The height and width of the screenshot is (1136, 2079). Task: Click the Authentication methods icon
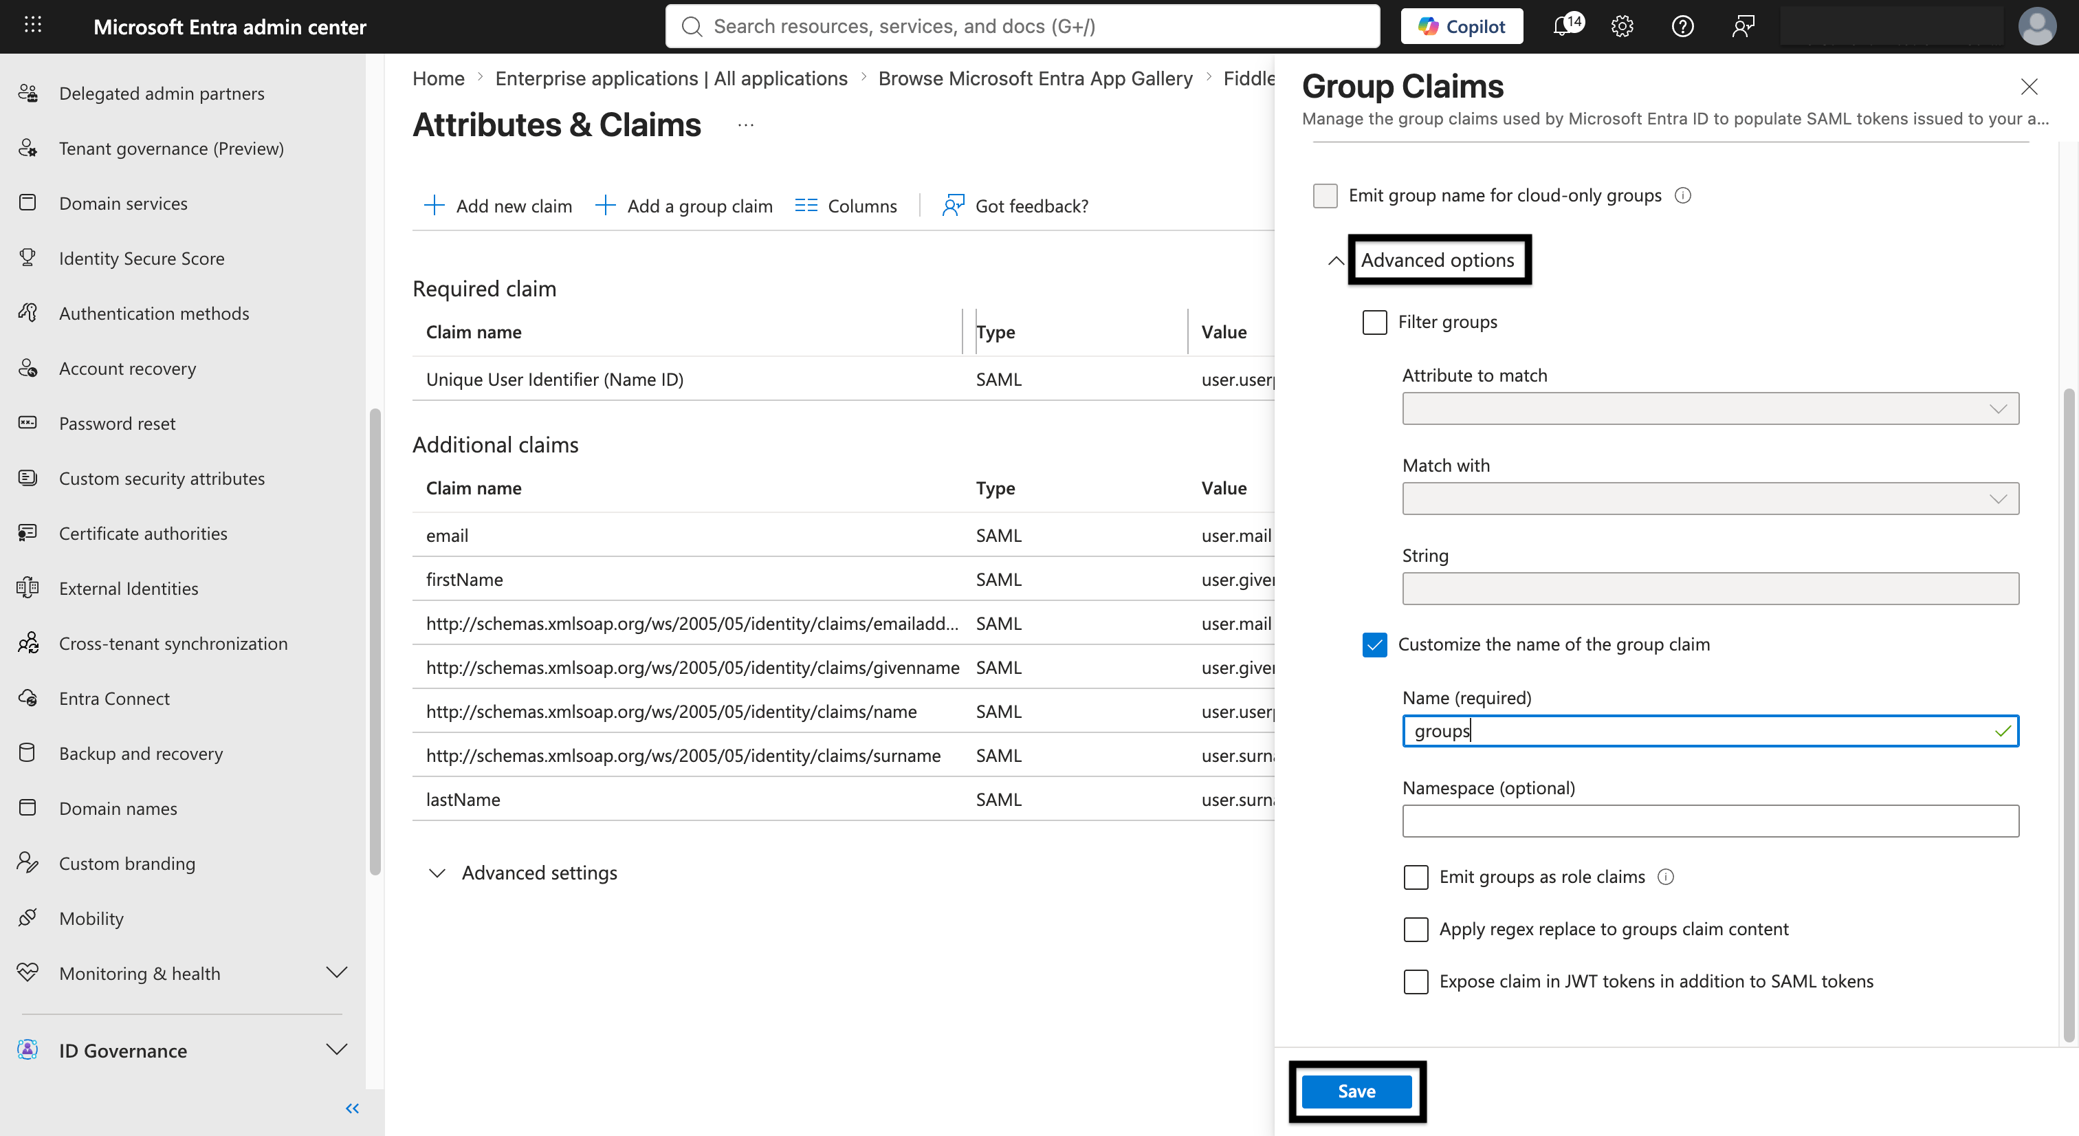click(27, 312)
